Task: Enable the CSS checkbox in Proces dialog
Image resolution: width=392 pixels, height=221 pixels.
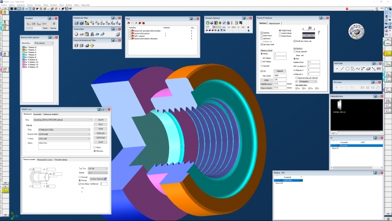Action: pos(261,71)
